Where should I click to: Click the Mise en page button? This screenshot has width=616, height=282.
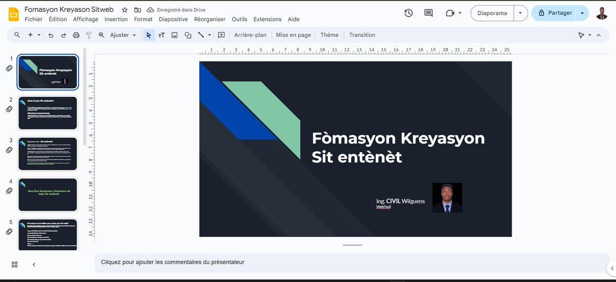tap(294, 35)
